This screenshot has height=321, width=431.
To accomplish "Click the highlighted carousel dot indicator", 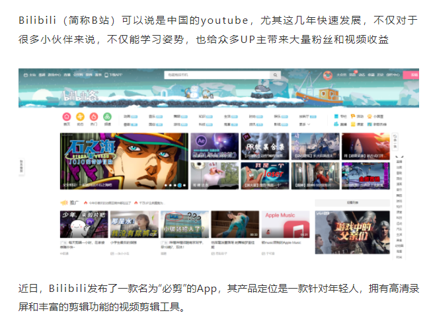I will click(180, 186).
